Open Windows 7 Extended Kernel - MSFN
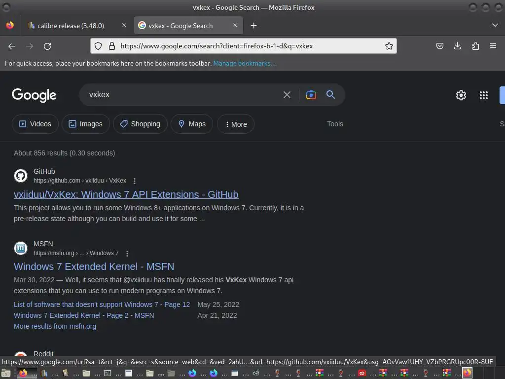505x379 pixels. 94,266
